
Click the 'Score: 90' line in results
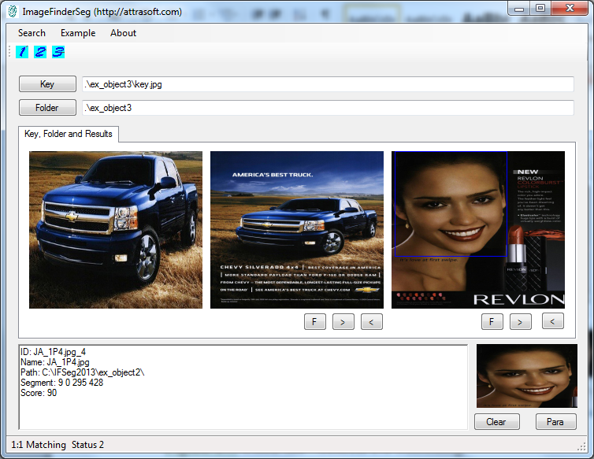39,393
